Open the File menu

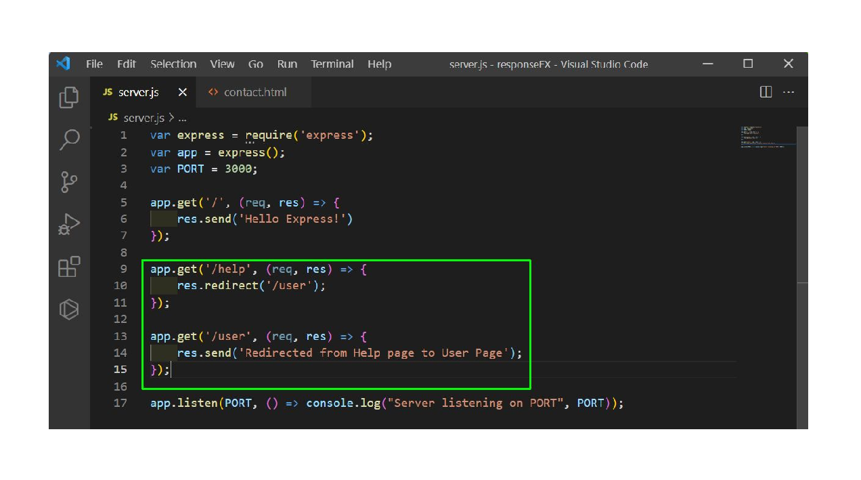click(x=94, y=64)
